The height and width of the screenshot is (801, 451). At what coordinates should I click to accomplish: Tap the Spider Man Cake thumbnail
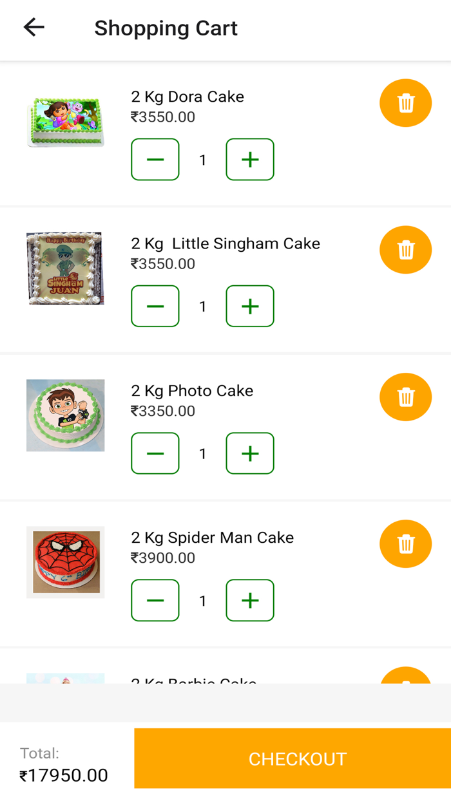coord(65,561)
